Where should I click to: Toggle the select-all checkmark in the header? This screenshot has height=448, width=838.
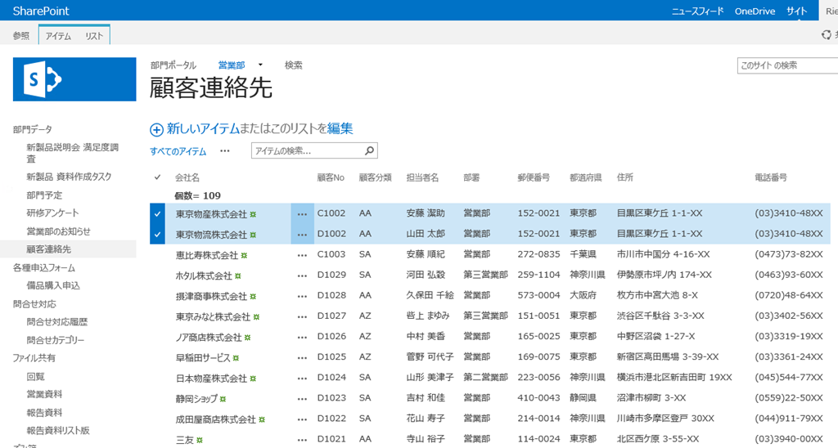click(157, 177)
